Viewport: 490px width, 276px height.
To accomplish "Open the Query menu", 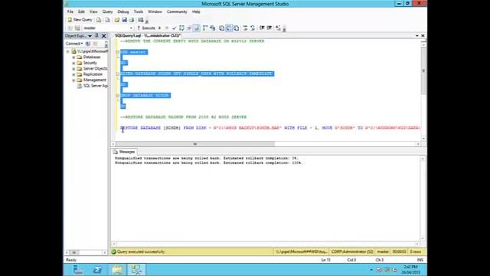I will 107,11.
